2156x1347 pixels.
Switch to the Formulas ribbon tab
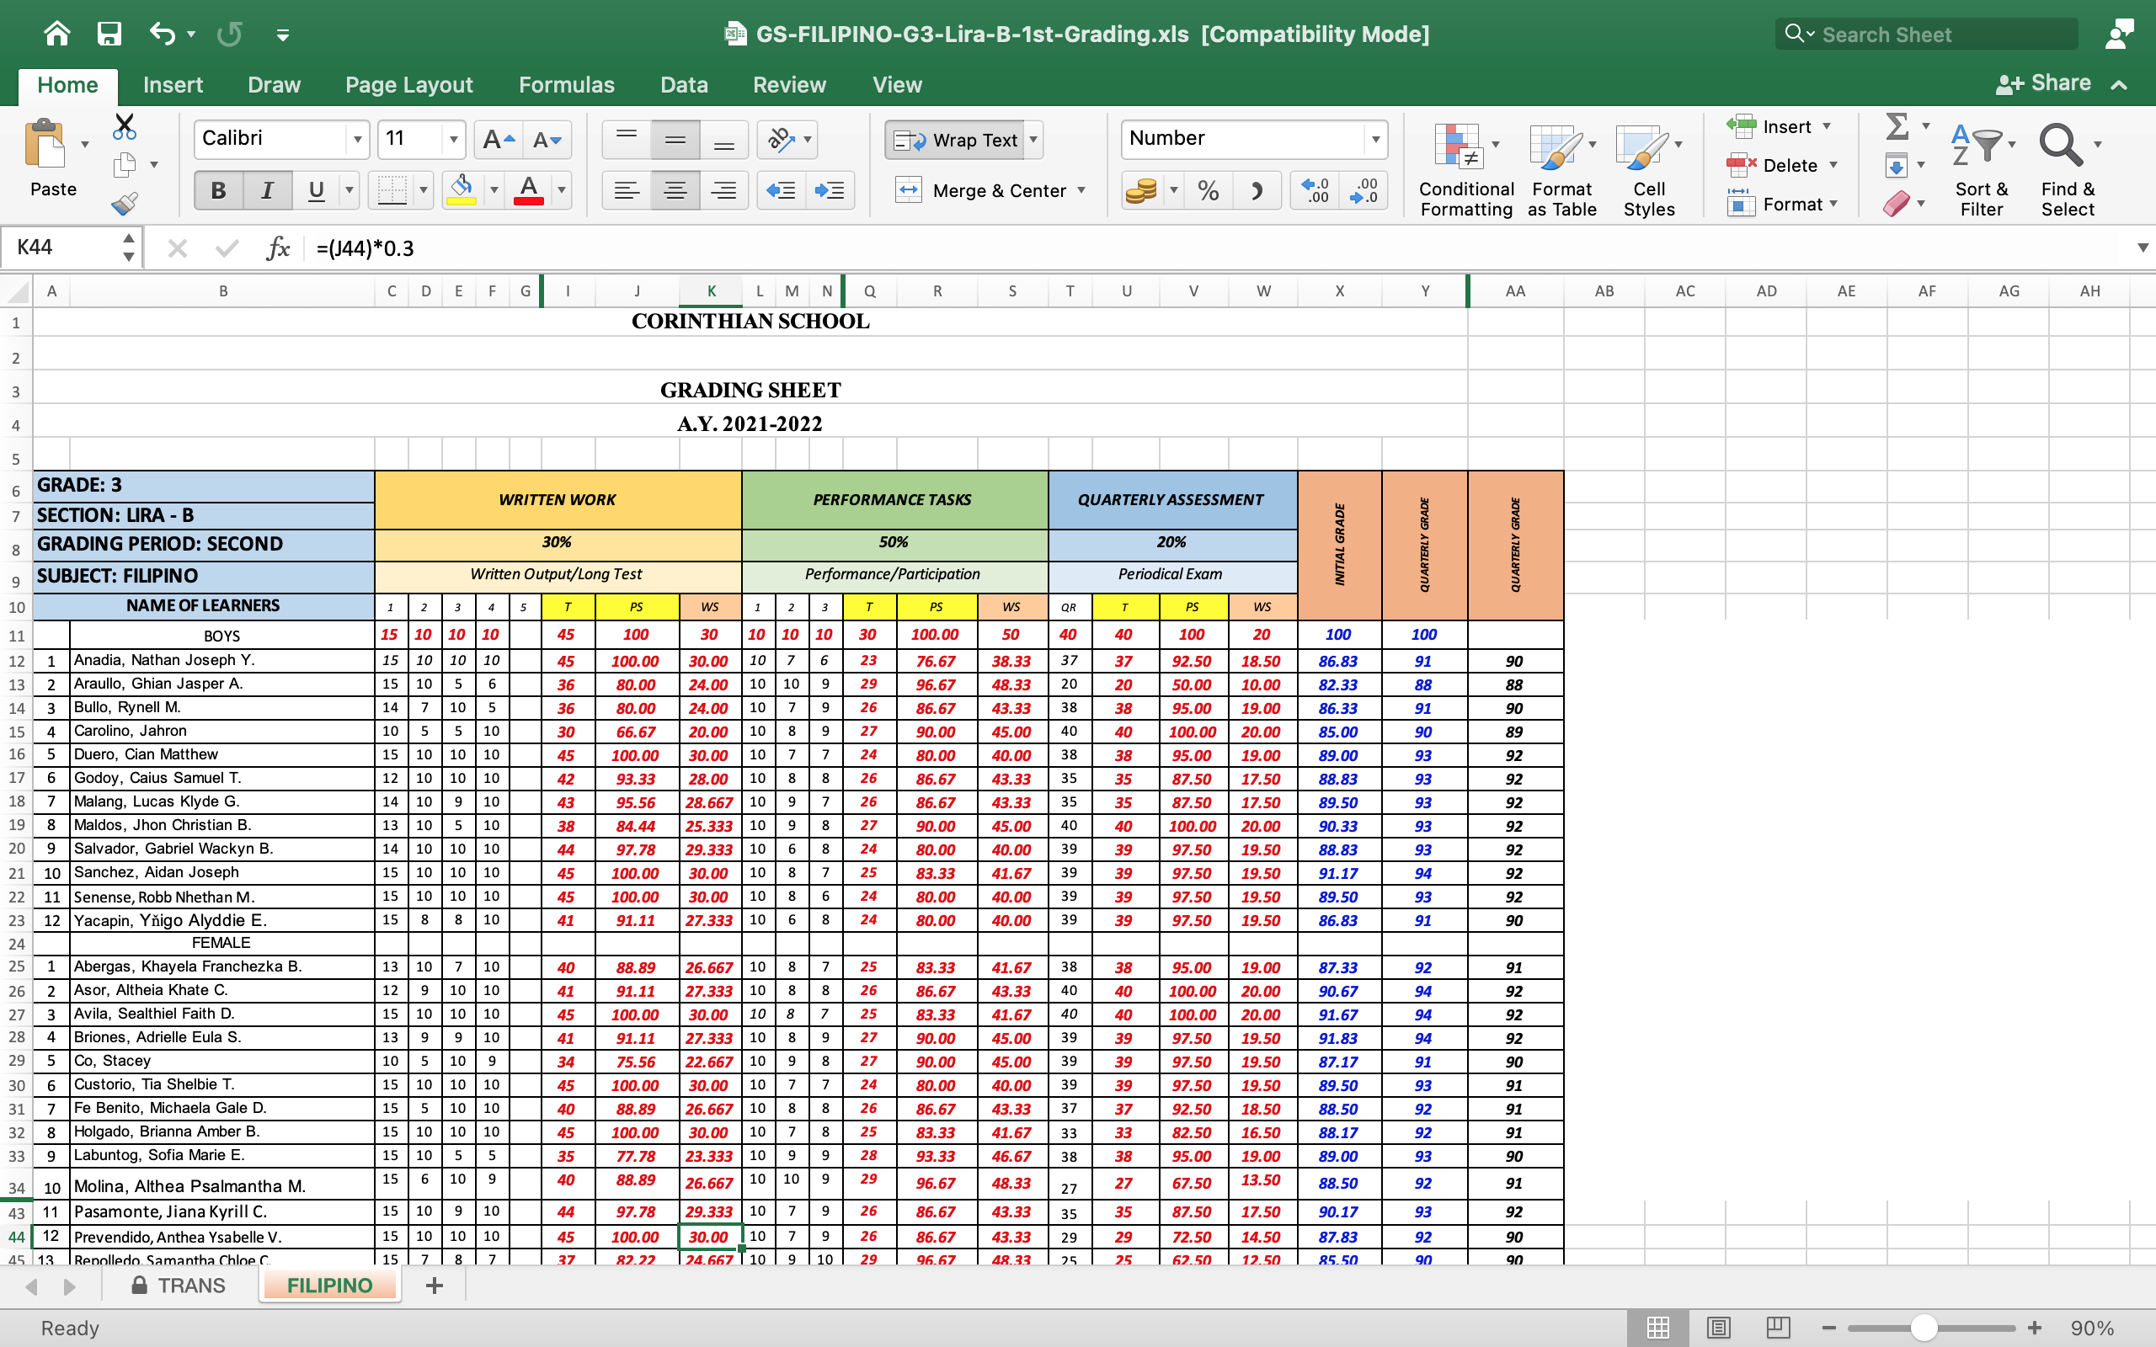(566, 85)
